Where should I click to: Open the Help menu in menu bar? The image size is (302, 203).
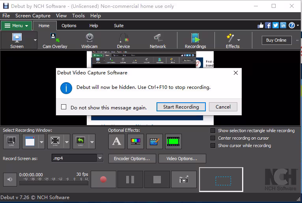(x=95, y=16)
